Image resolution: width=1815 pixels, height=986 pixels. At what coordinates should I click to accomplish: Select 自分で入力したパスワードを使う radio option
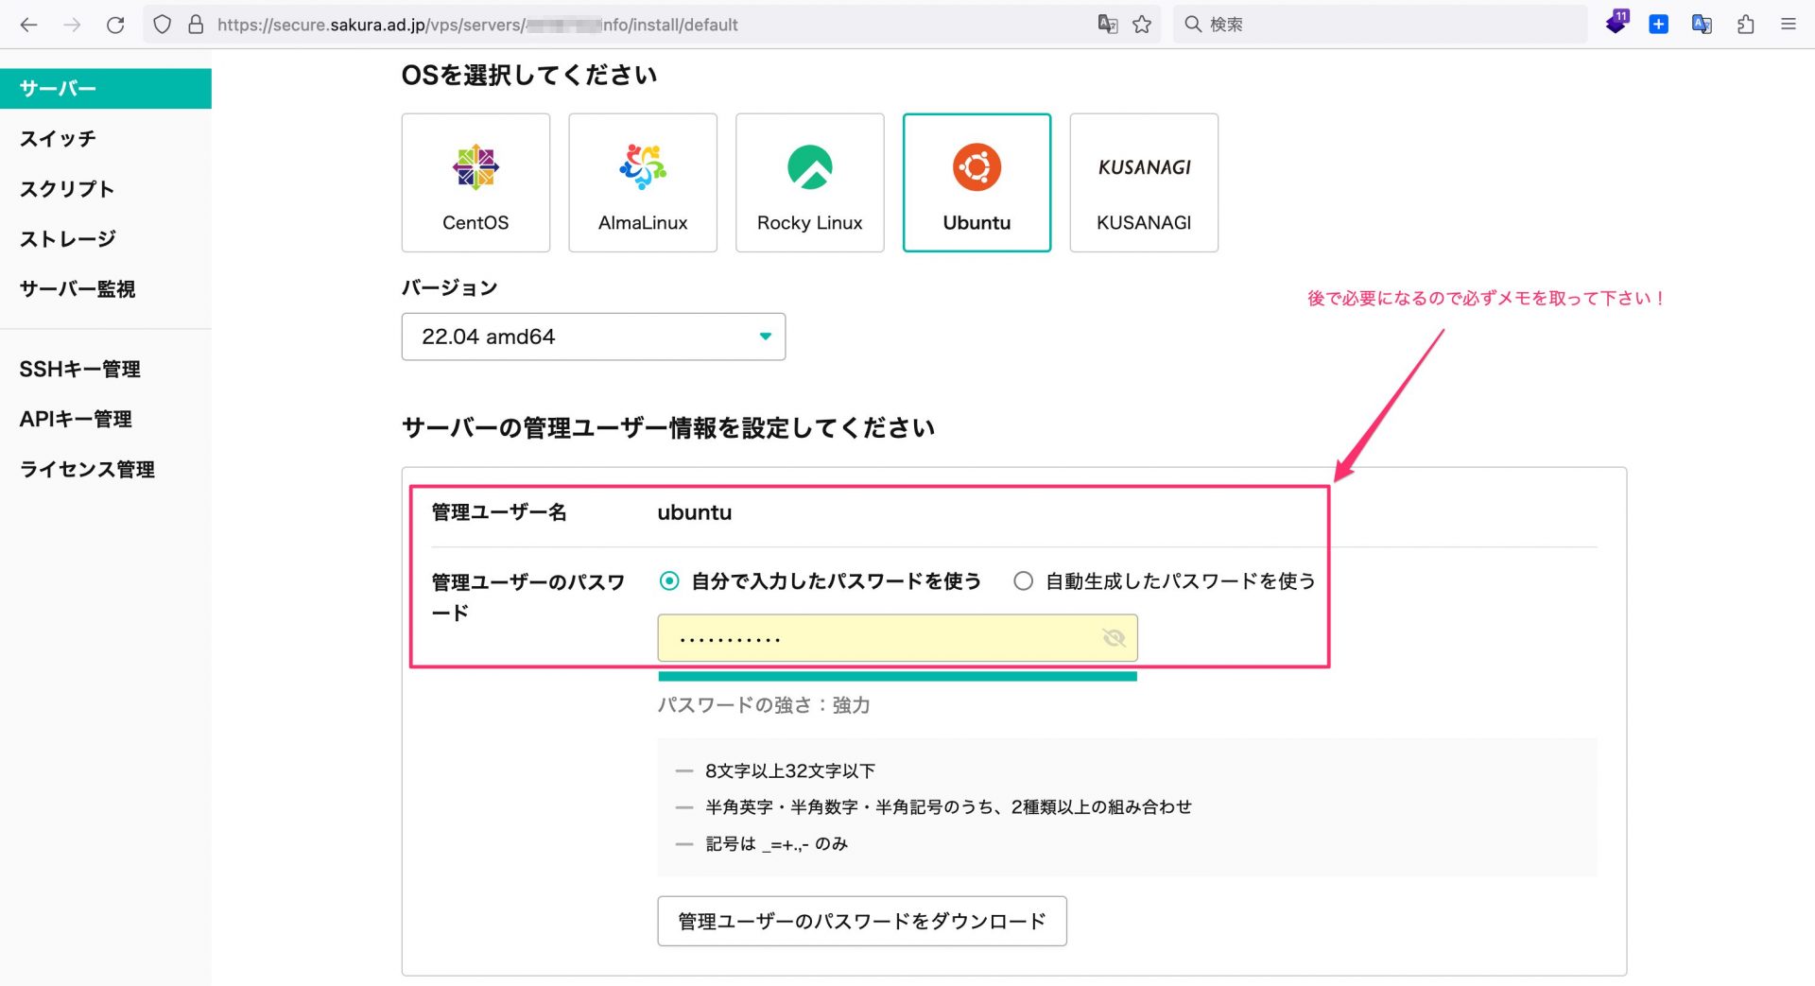pyautogui.click(x=669, y=581)
